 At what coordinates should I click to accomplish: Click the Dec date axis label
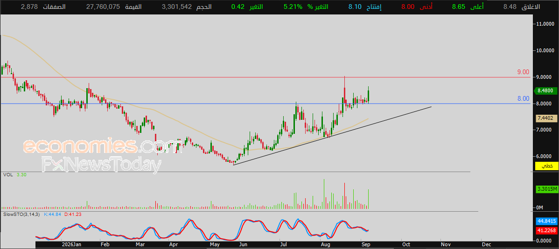(x=486, y=245)
